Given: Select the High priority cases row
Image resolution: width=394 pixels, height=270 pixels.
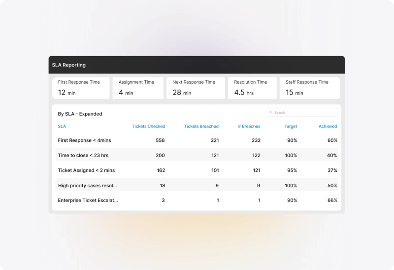Looking at the screenshot, I should [x=197, y=185].
